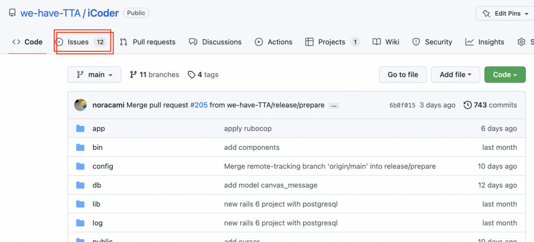Expand the commit message ellipsis
The image size is (534, 242).
tap(334, 106)
